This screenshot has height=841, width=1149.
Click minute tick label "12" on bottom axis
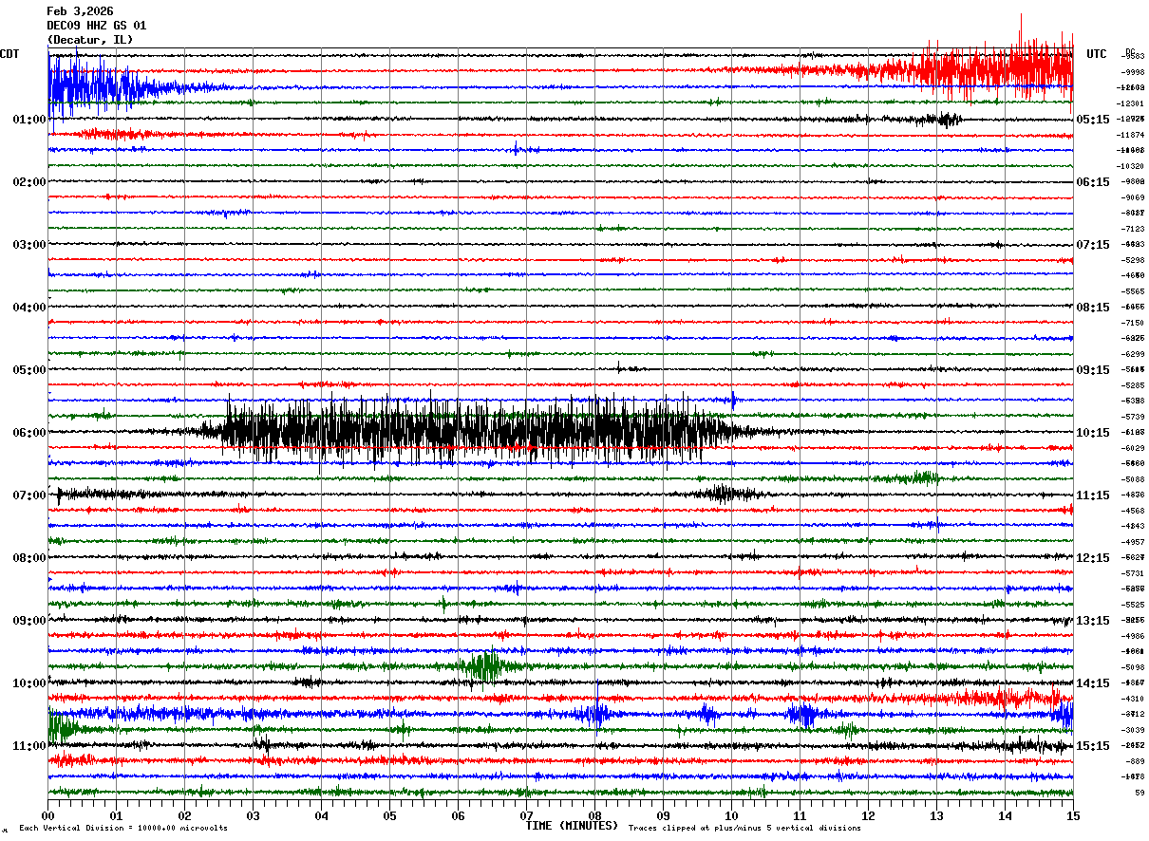868,815
